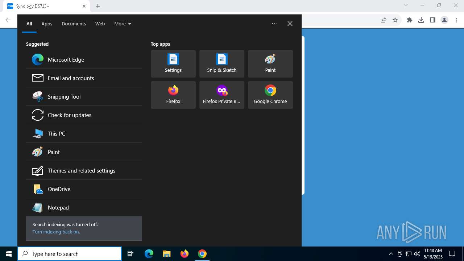Screen dimensions: 464x261
Task: Open Chrome three-dot menu
Action: click(456, 20)
